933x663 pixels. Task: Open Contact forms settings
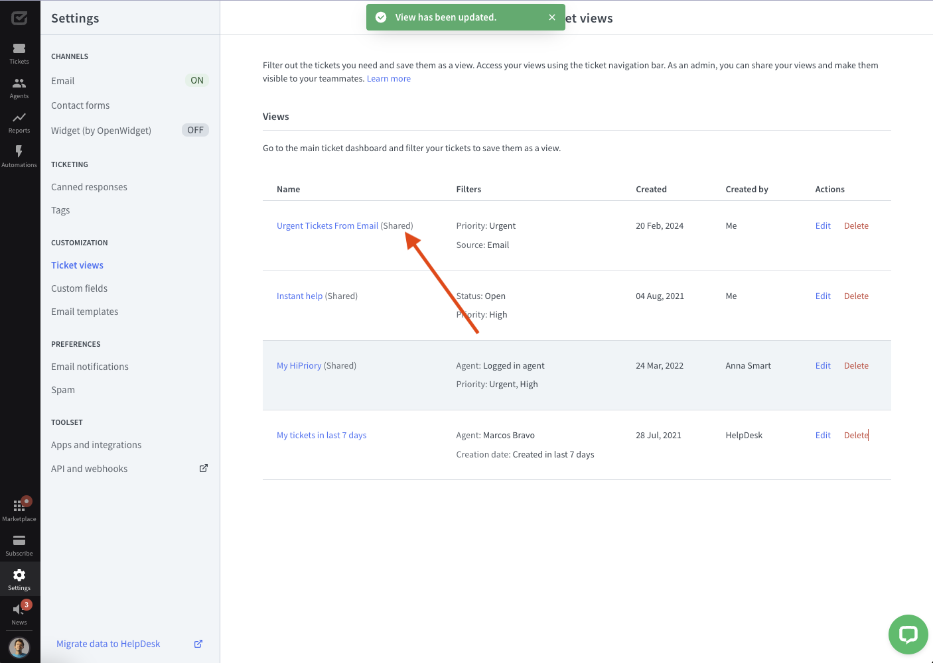click(x=80, y=105)
